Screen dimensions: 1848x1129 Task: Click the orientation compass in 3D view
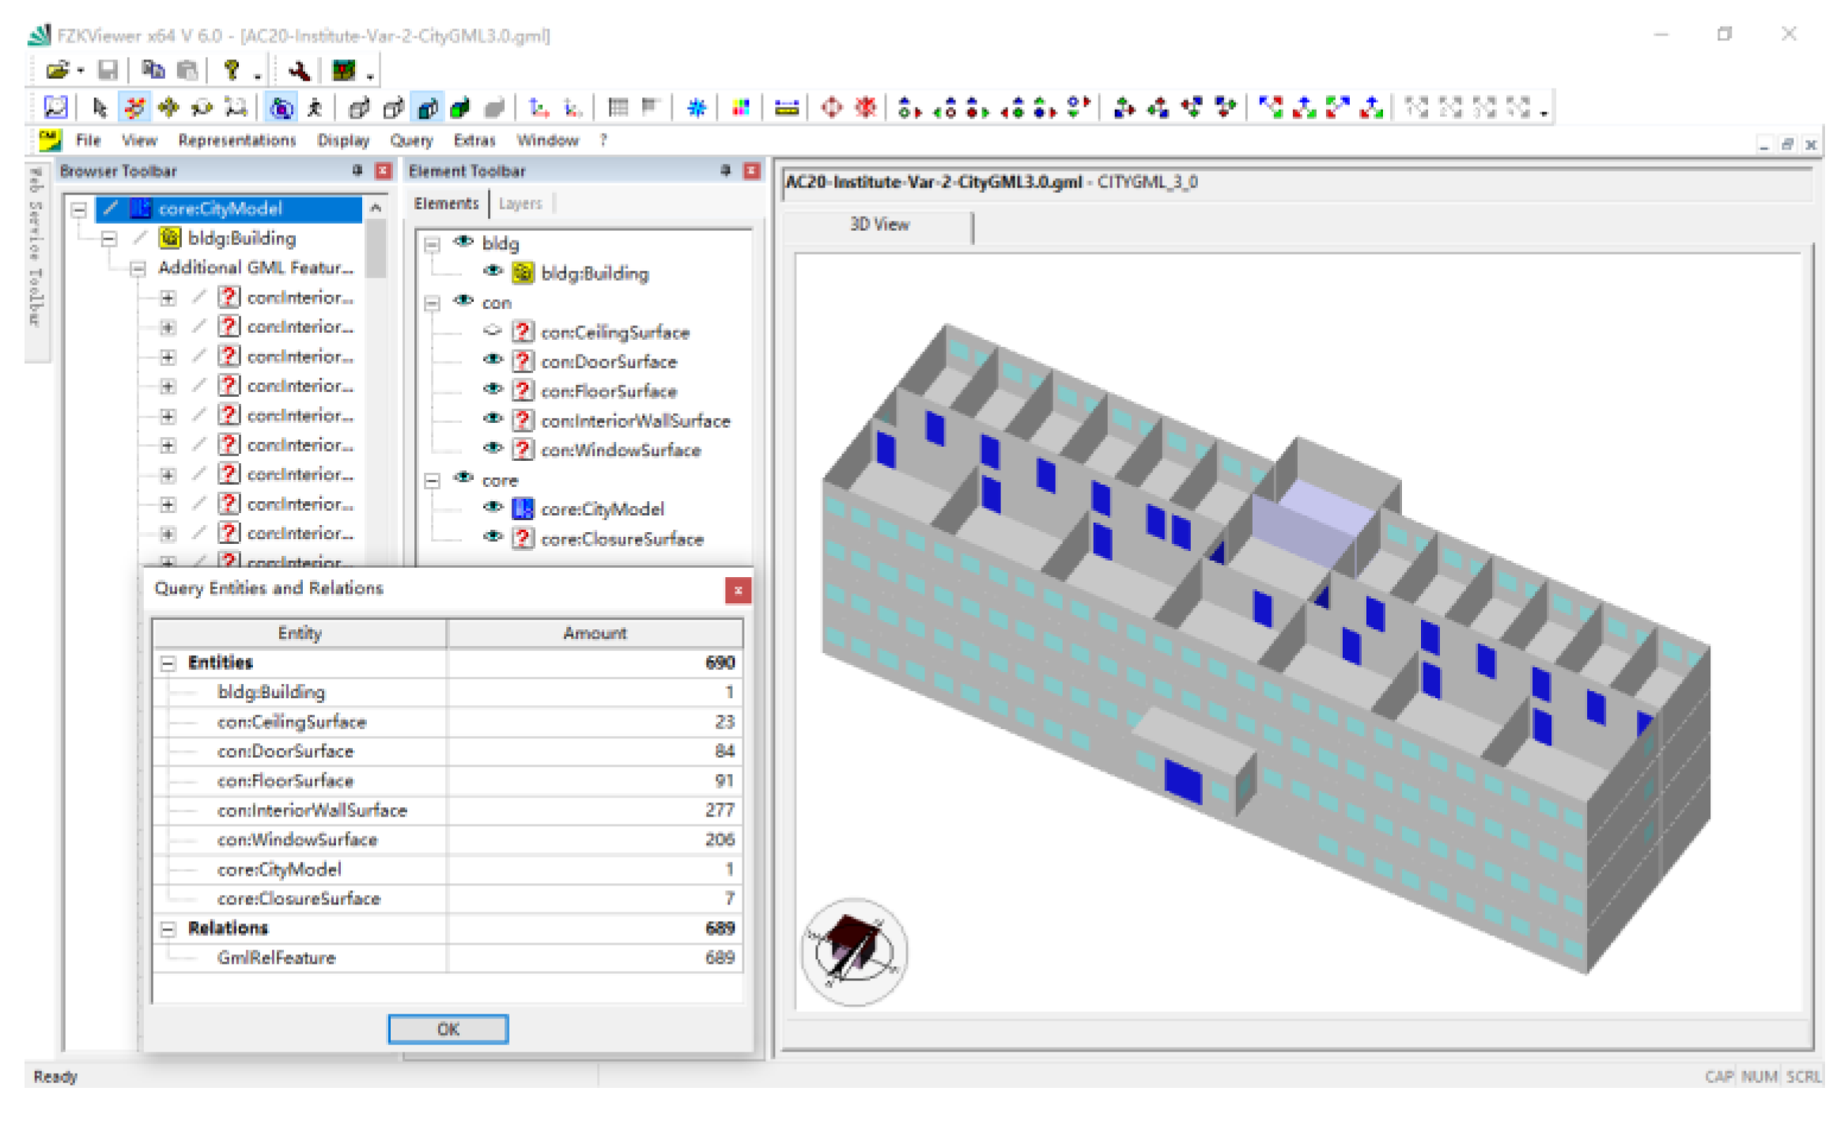click(x=853, y=951)
